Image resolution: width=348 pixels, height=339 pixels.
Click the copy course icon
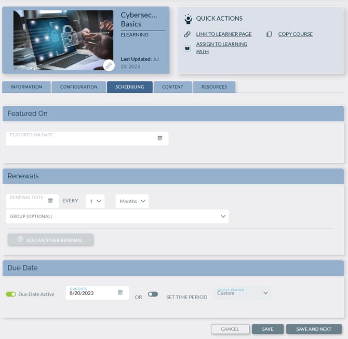click(x=269, y=34)
